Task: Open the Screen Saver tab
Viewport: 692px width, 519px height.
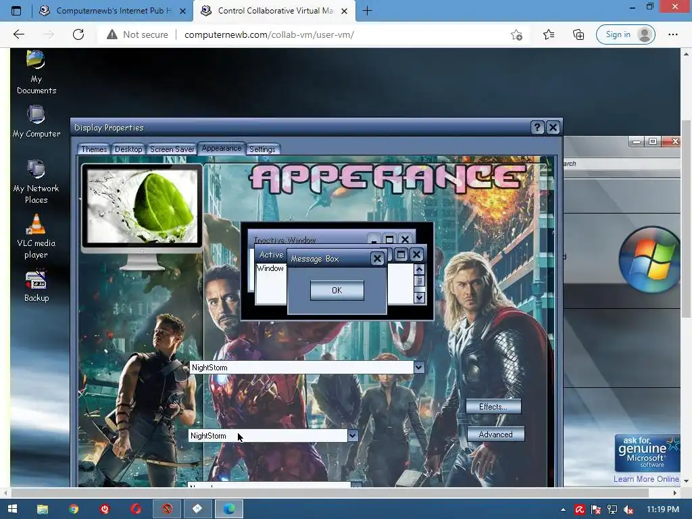Action: (x=172, y=149)
